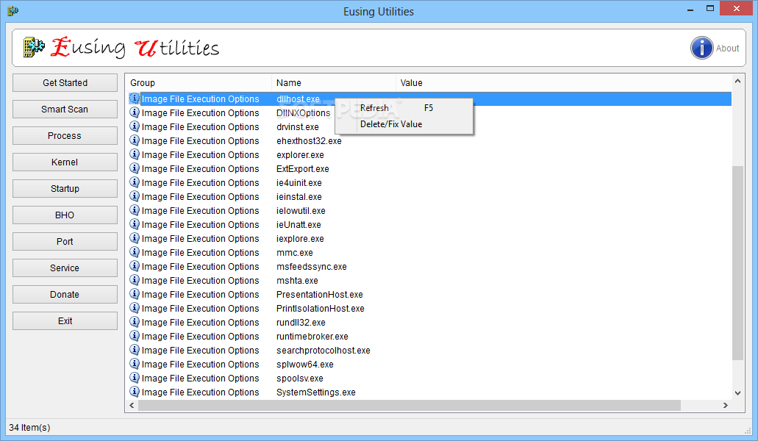Click the 34 Item(s) status text

[x=29, y=428]
